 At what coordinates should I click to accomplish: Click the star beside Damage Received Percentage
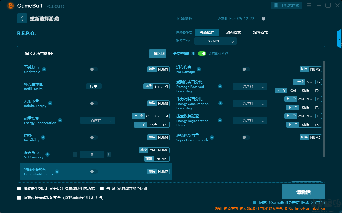220,86
